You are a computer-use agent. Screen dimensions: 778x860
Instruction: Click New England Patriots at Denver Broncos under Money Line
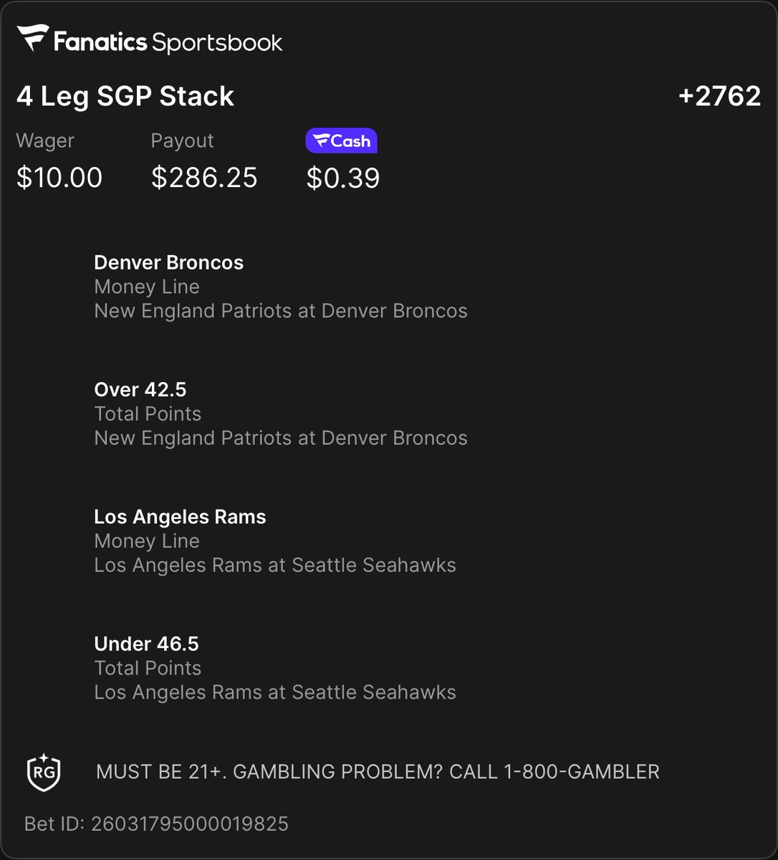pyautogui.click(x=281, y=311)
